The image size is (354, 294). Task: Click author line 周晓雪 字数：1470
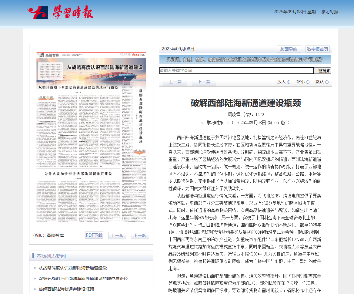click(245, 114)
